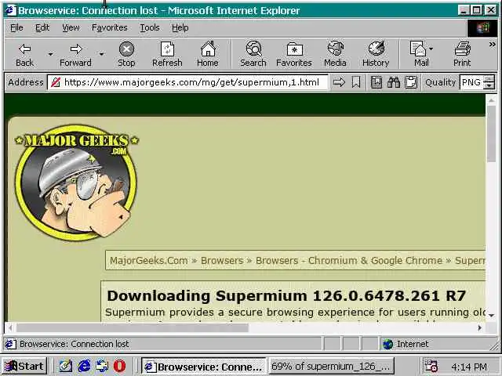502x376 pixels.
Task: Click the vertical scrollbar up arrow
Action: (x=491, y=100)
